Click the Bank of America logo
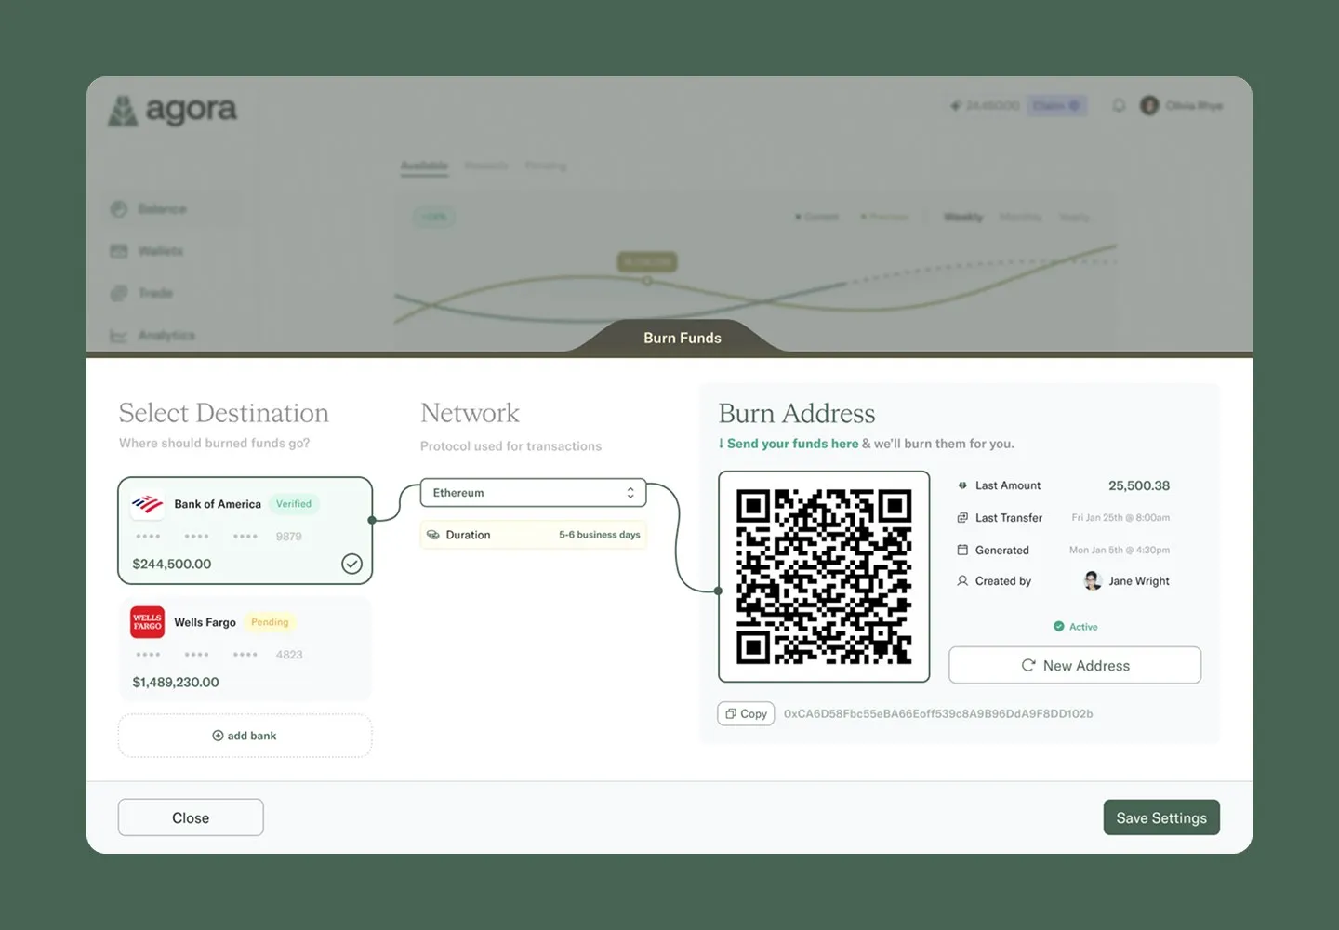 (x=147, y=504)
